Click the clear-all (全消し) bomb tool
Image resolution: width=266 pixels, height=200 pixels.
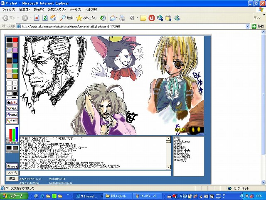[x=12, y=102]
